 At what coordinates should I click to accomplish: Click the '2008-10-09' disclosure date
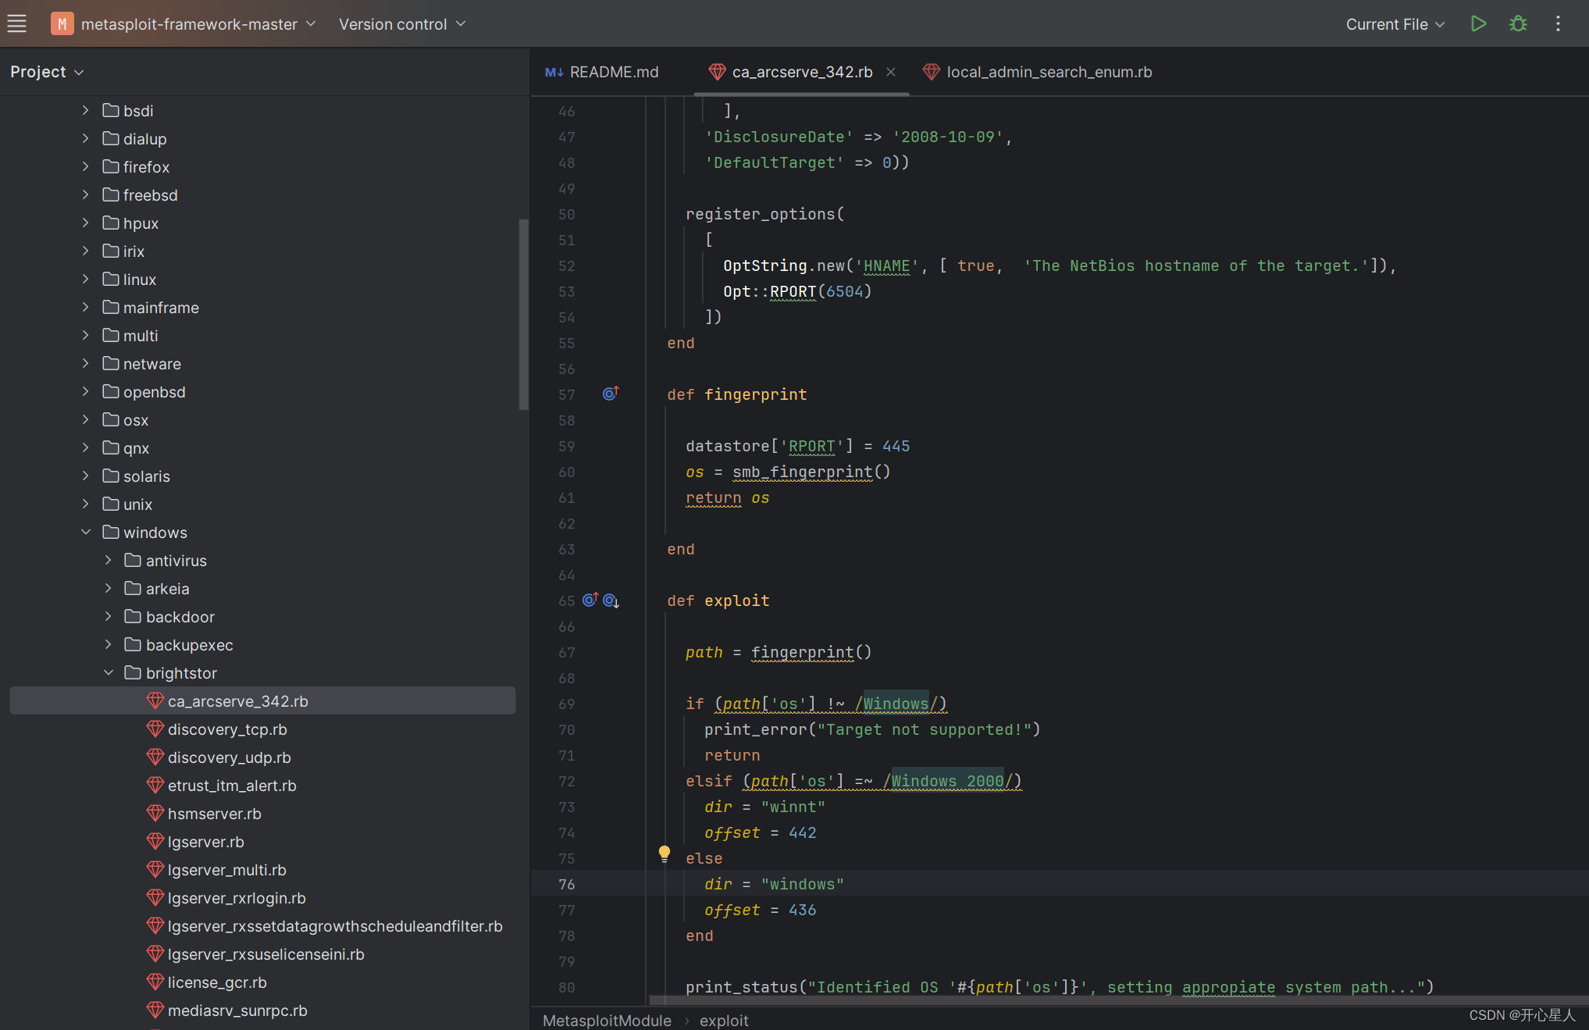tap(948, 137)
